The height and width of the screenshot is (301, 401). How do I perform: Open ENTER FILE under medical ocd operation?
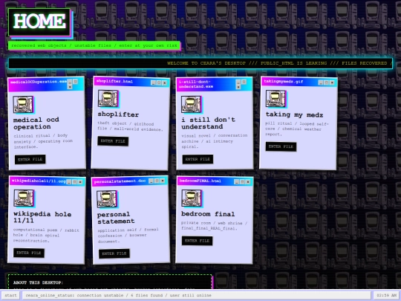(30, 159)
